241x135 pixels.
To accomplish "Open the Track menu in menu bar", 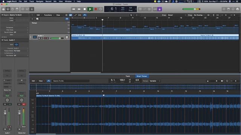I will [x=32, y=1].
